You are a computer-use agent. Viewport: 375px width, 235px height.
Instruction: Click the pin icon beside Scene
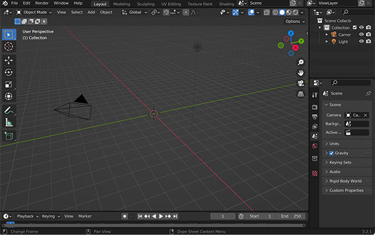[x=368, y=94]
